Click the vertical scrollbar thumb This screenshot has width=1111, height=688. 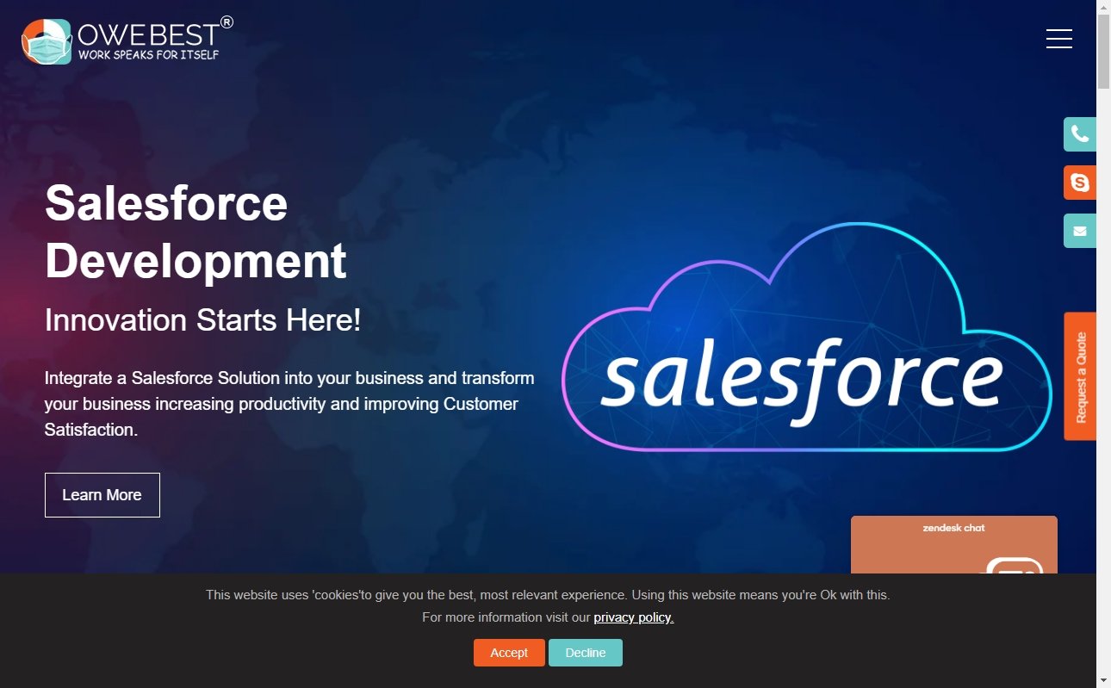(1103, 52)
